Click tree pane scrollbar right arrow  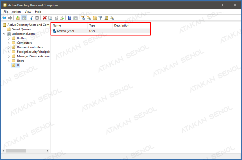(x=47, y=150)
